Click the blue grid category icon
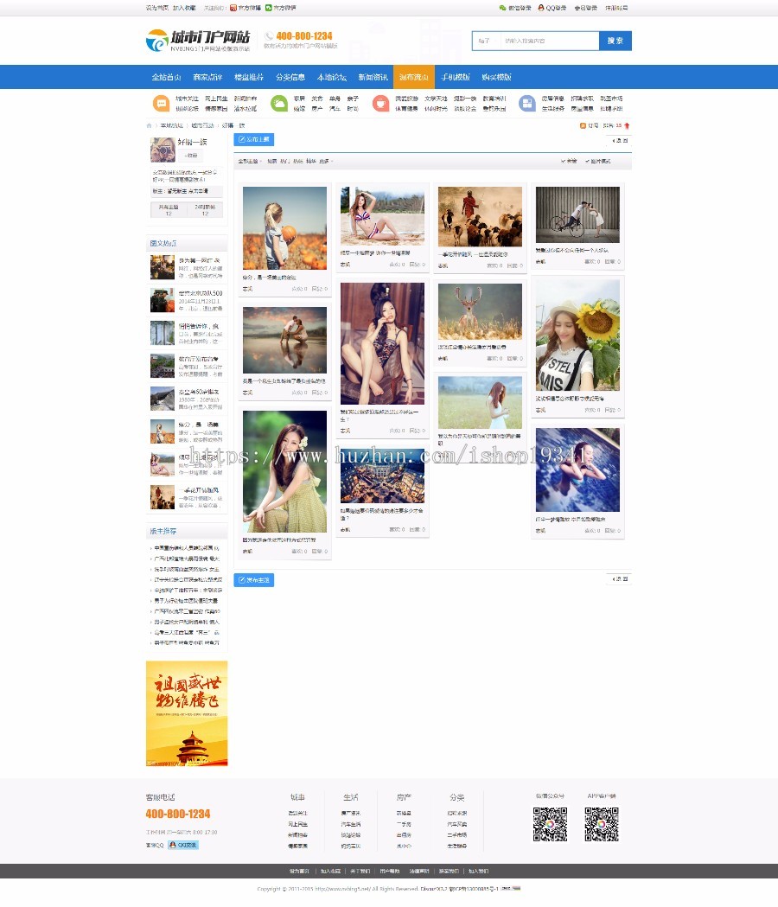 tap(527, 104)
